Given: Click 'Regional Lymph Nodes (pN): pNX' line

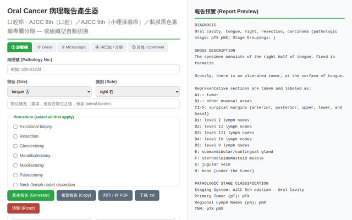Looking at the screenshot, I should 230,202.
